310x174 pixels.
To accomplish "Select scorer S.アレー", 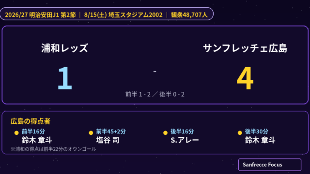I will click(185, 140).
